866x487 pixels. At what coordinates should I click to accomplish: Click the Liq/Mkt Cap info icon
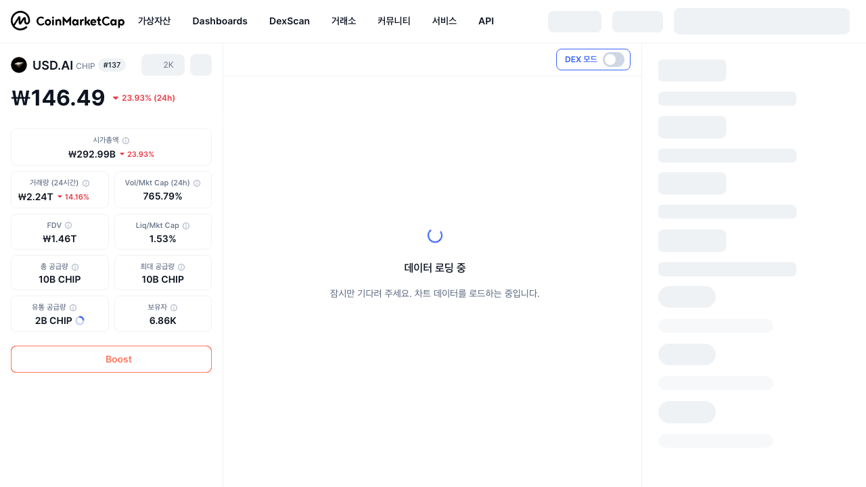click(x=186, y=226)
